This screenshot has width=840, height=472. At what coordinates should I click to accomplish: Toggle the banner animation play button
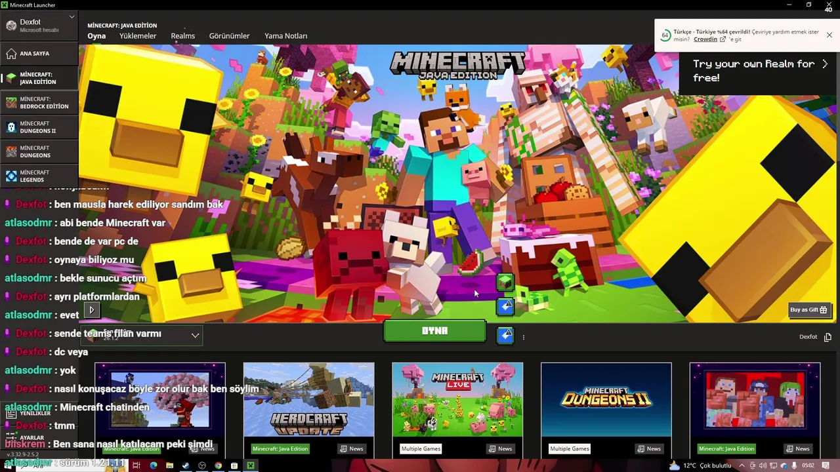click(x=92, y=310)
